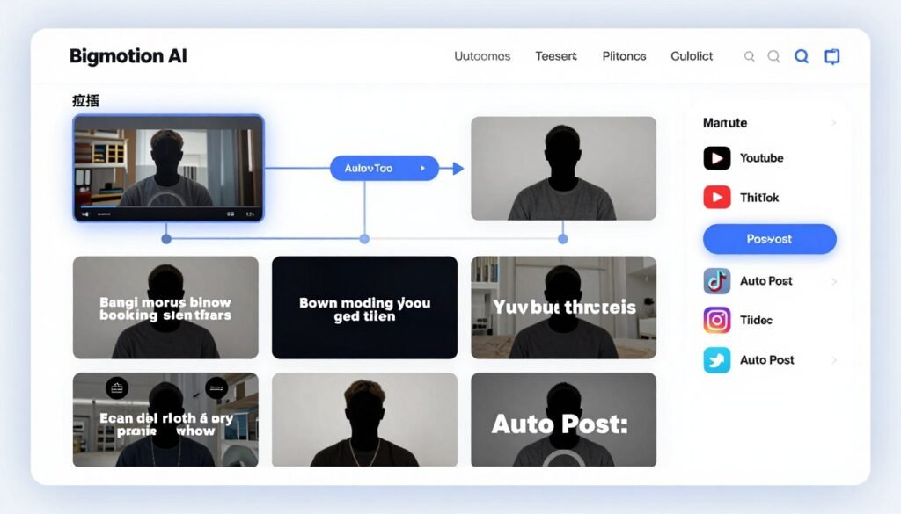The width and height of the screenshot is (901, 514).
Task: Click the Instagram icon beside Tiidec
Action: pyautogui.click(x=716, y=320)
